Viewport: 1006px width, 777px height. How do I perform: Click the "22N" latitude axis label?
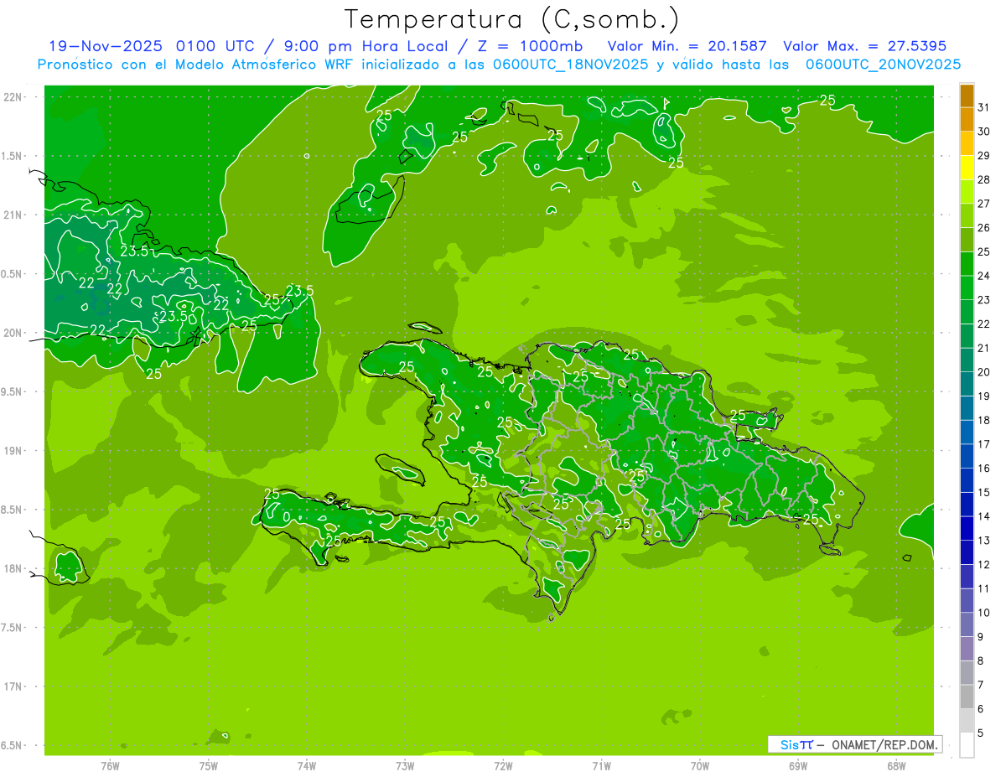[x=13, y=97]
